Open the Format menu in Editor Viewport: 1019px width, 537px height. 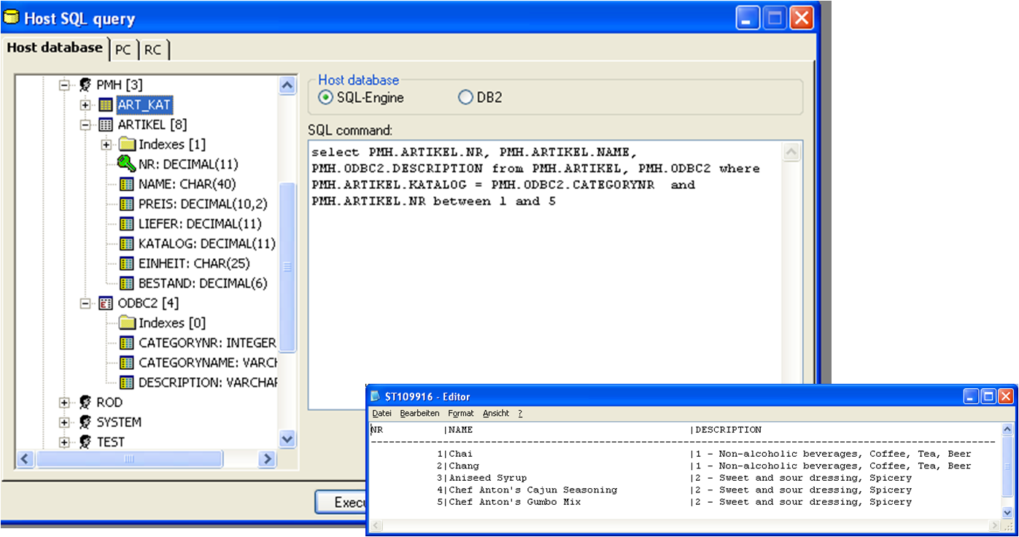coord(461,413)
